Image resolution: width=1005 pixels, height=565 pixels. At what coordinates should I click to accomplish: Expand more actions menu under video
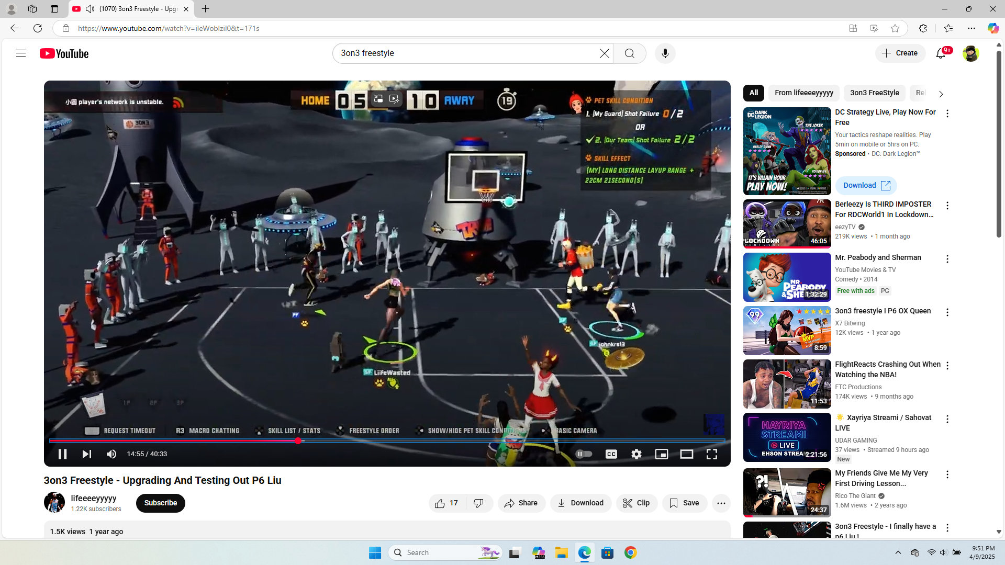click(721, 503)
